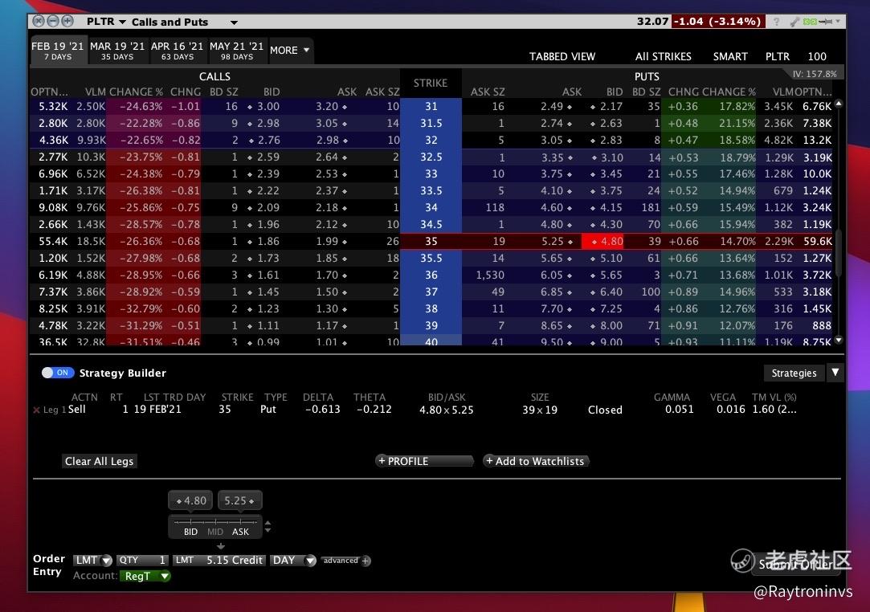Click the LMT 5.15 Credit price field
Viewport: 870px width, 612px height.
(219, 561)
